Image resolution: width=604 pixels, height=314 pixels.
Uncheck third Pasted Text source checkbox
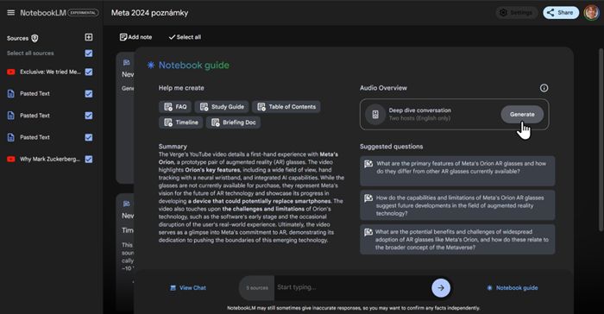click(89, 137)
